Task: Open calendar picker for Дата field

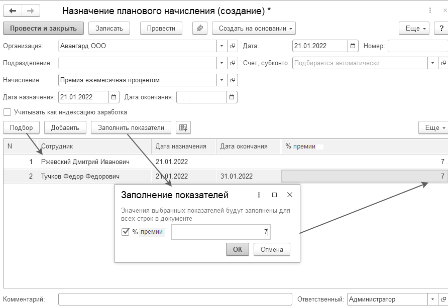Action: [354, 46]
